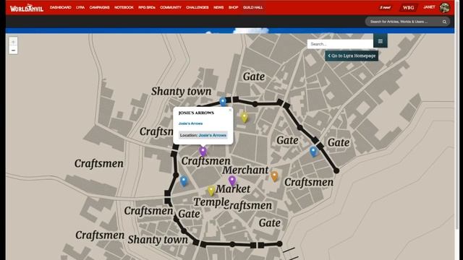Open the Notebook menu item

124,7
